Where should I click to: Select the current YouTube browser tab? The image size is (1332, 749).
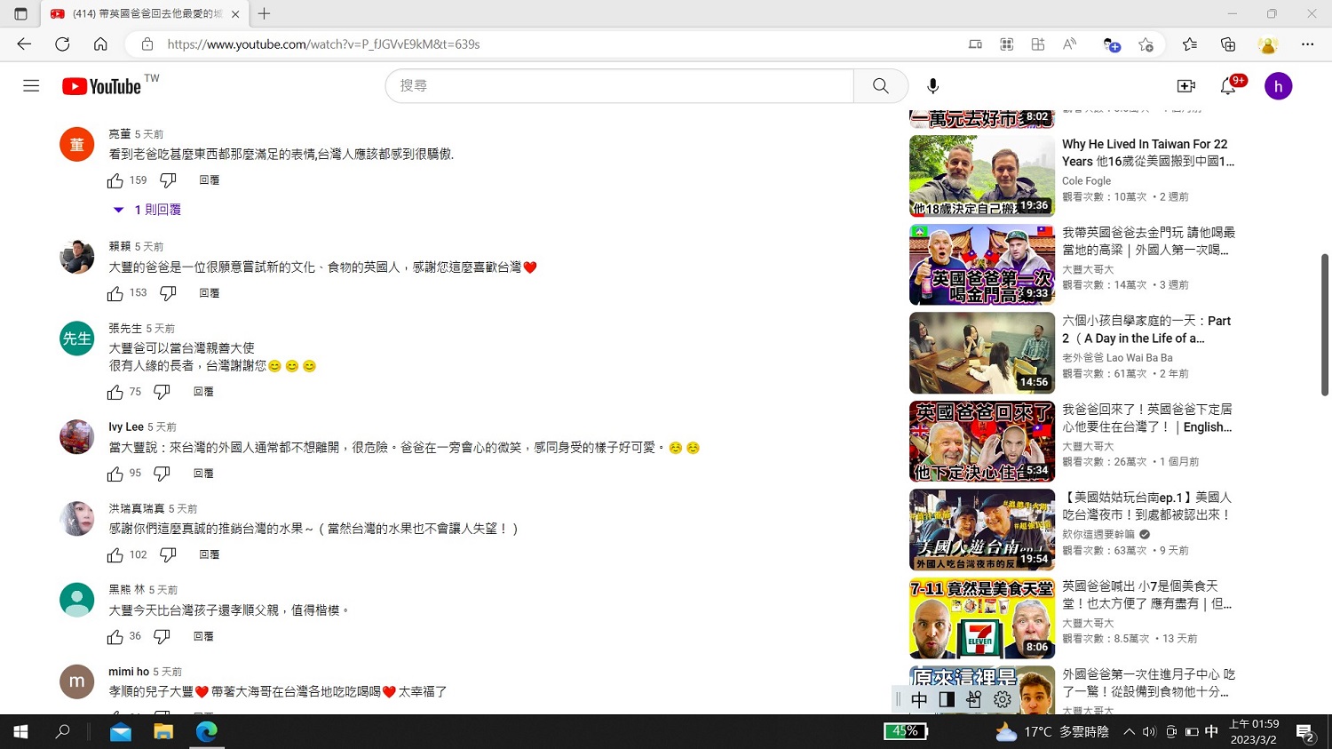pos(144,14)
